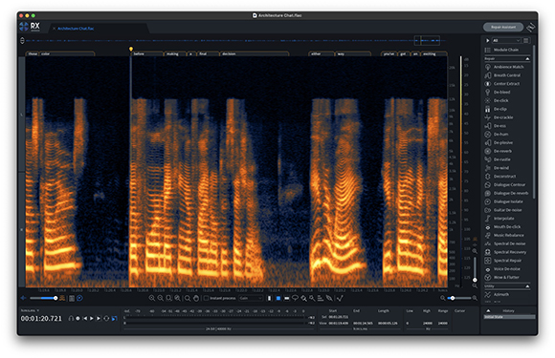
Task: Open the Gain instant process dropdown
Action: 251,298
